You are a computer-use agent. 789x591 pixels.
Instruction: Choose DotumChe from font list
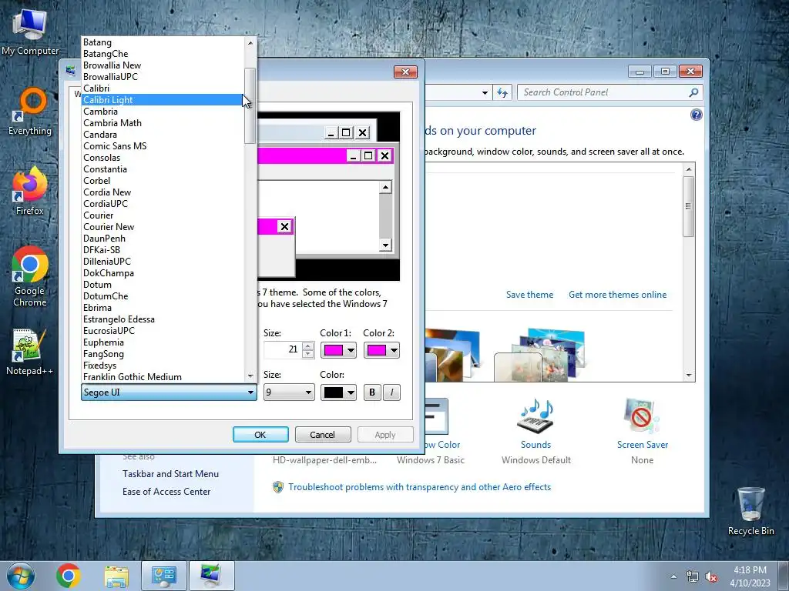[162, 296]
